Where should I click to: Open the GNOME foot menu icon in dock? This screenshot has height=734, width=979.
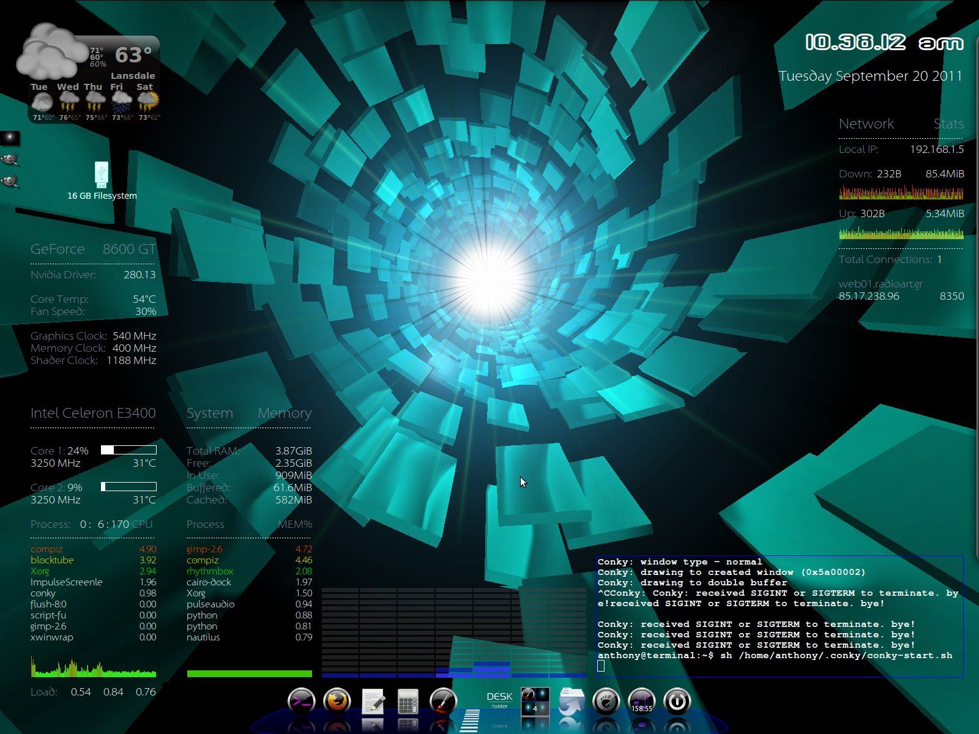pyautogui.click(x=606, y=702)
